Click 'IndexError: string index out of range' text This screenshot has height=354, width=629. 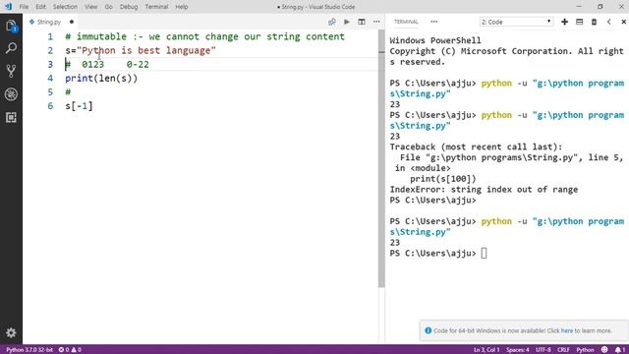484,190
